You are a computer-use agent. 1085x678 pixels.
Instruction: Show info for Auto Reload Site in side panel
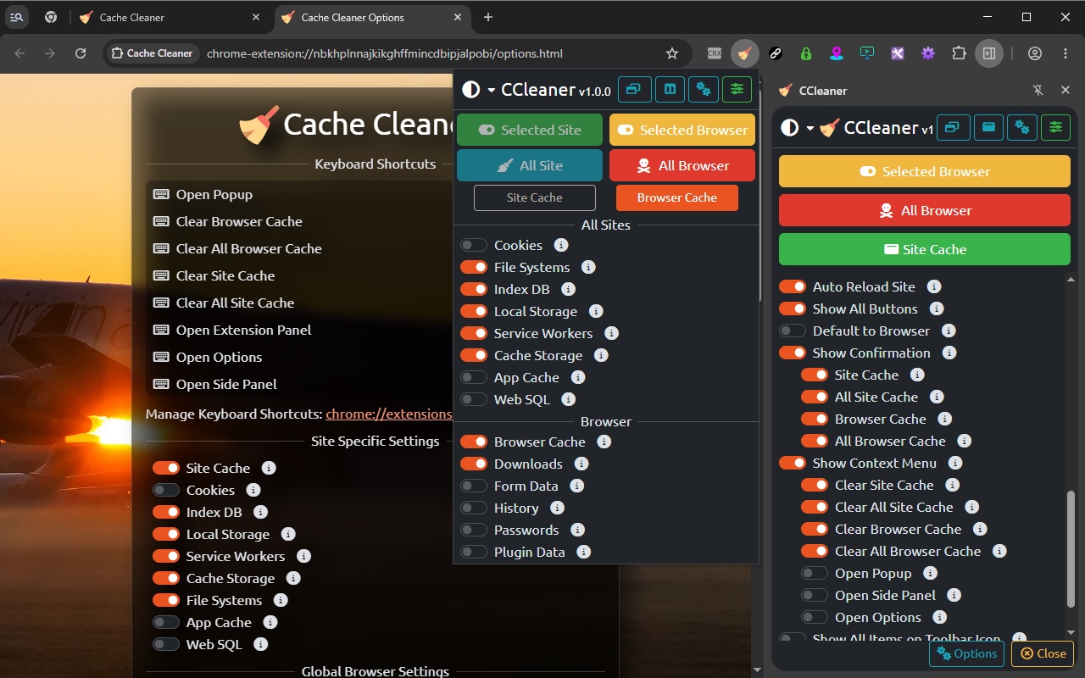coord(934,286)
